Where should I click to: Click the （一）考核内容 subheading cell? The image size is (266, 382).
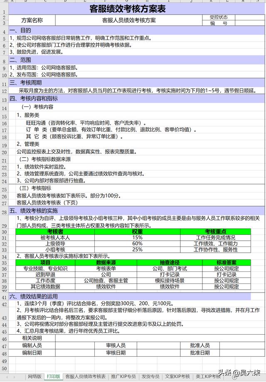[37, 107]
